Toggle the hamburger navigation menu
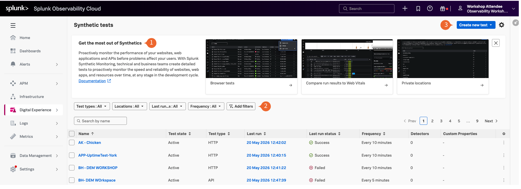This screenshot has width=521, height=189. tap(13, 25)
